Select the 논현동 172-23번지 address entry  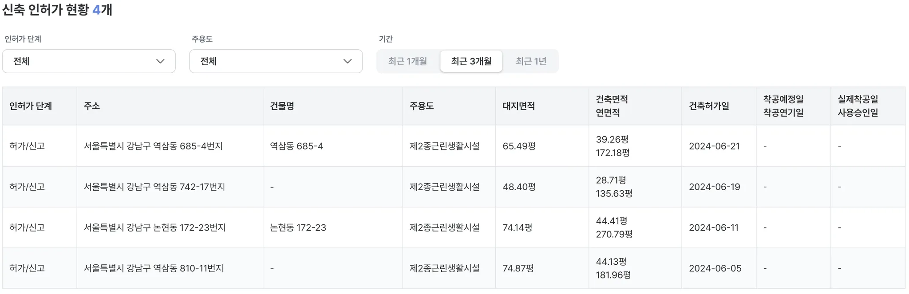pyautogui.click(x=154, y=227)
